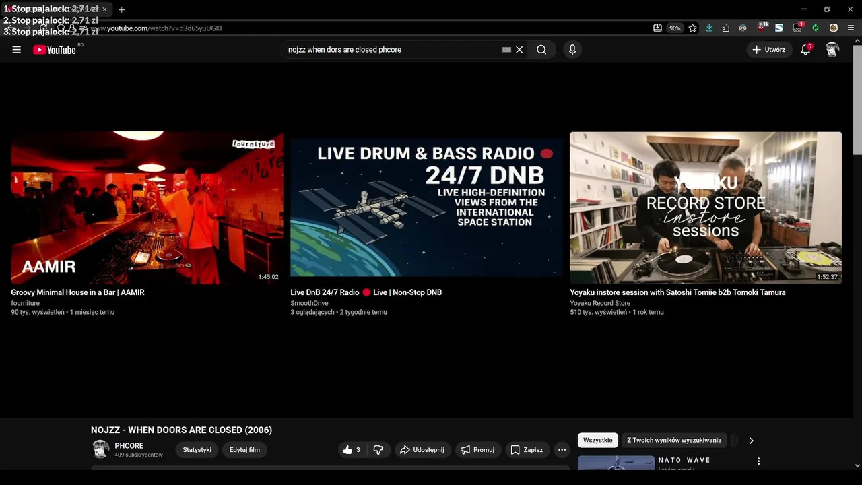Open account avatar menu

pos(833,50)
